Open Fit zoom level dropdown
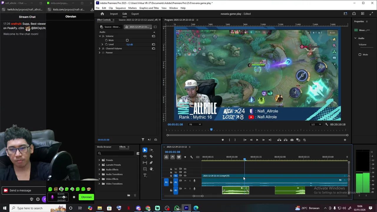Screen dimensions: 377x212 195,124
